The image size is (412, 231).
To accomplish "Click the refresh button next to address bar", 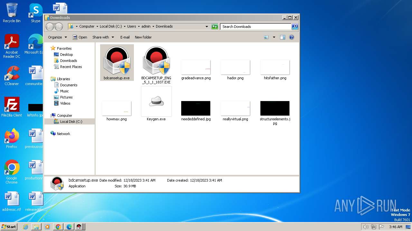I will (x=215, y=27).
